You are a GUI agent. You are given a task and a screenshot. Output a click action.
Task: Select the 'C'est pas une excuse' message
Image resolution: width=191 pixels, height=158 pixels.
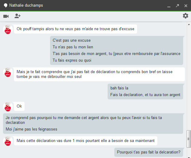pos(72,40)
